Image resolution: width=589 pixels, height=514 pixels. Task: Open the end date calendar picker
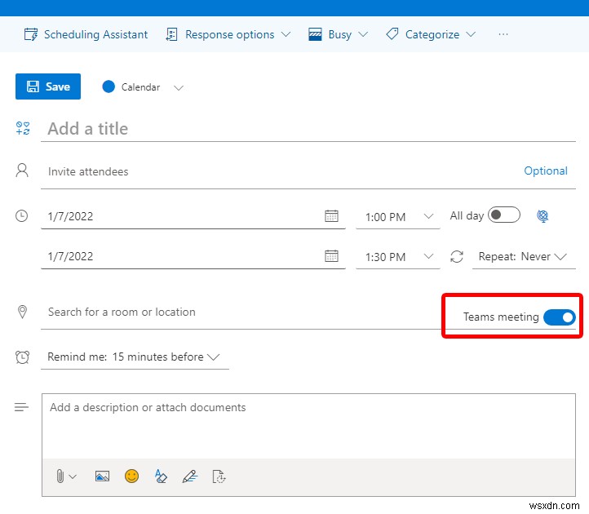coord(331,256)
